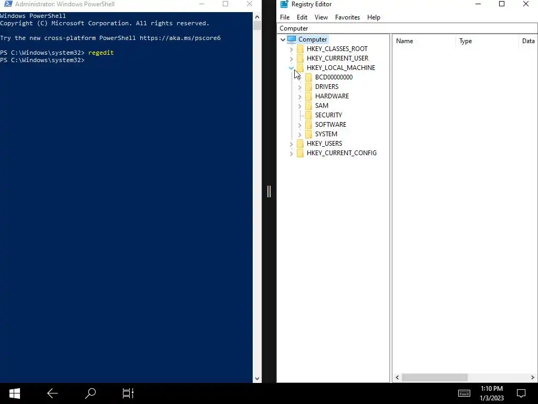538x404 pixels.
Task: Expand the SAM key
Action: pos(299,106)
